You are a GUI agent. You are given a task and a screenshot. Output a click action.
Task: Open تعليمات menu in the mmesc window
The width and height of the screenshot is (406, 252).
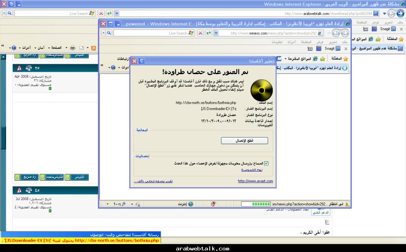[277, 42]
